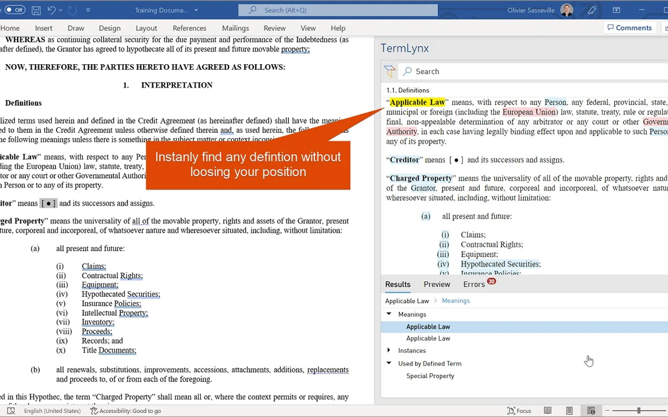Viewport: 668px width, 417px height.
Task: Click English (United States) language status
Action: click(x=52, y=411)
